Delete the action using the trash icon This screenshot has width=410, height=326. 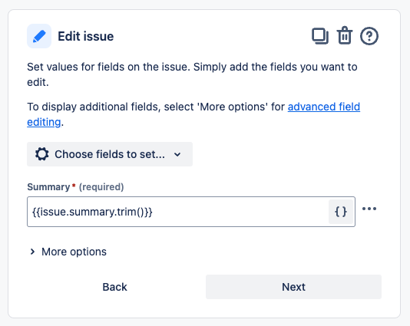coord(345,35)
